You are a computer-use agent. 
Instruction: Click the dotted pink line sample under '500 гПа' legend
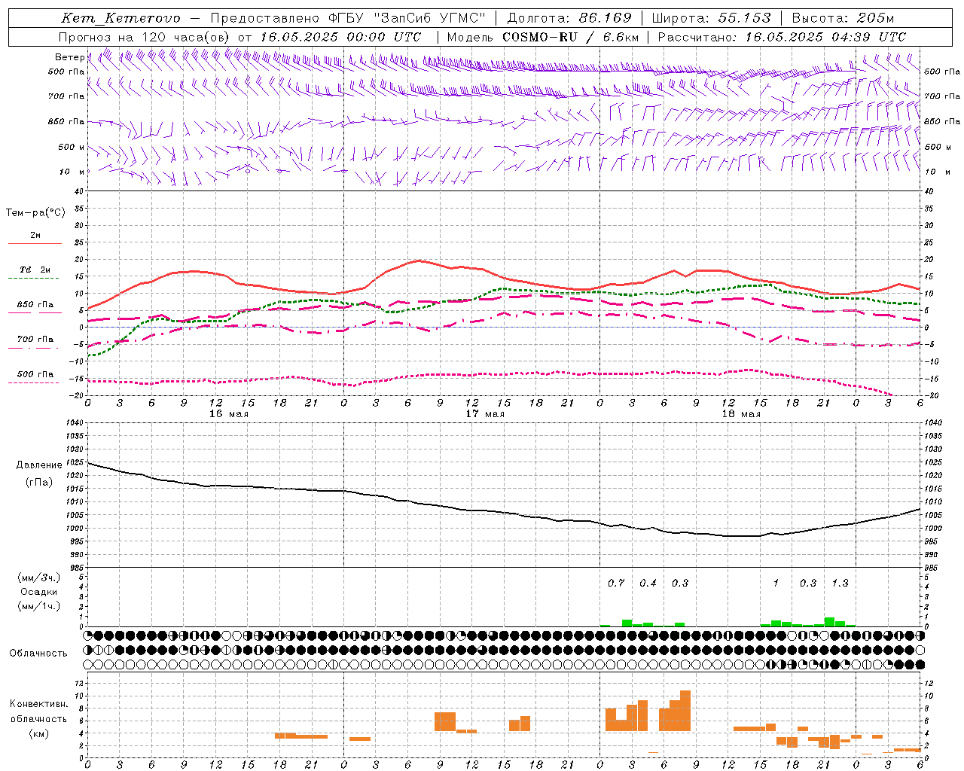tap(35, 383)
